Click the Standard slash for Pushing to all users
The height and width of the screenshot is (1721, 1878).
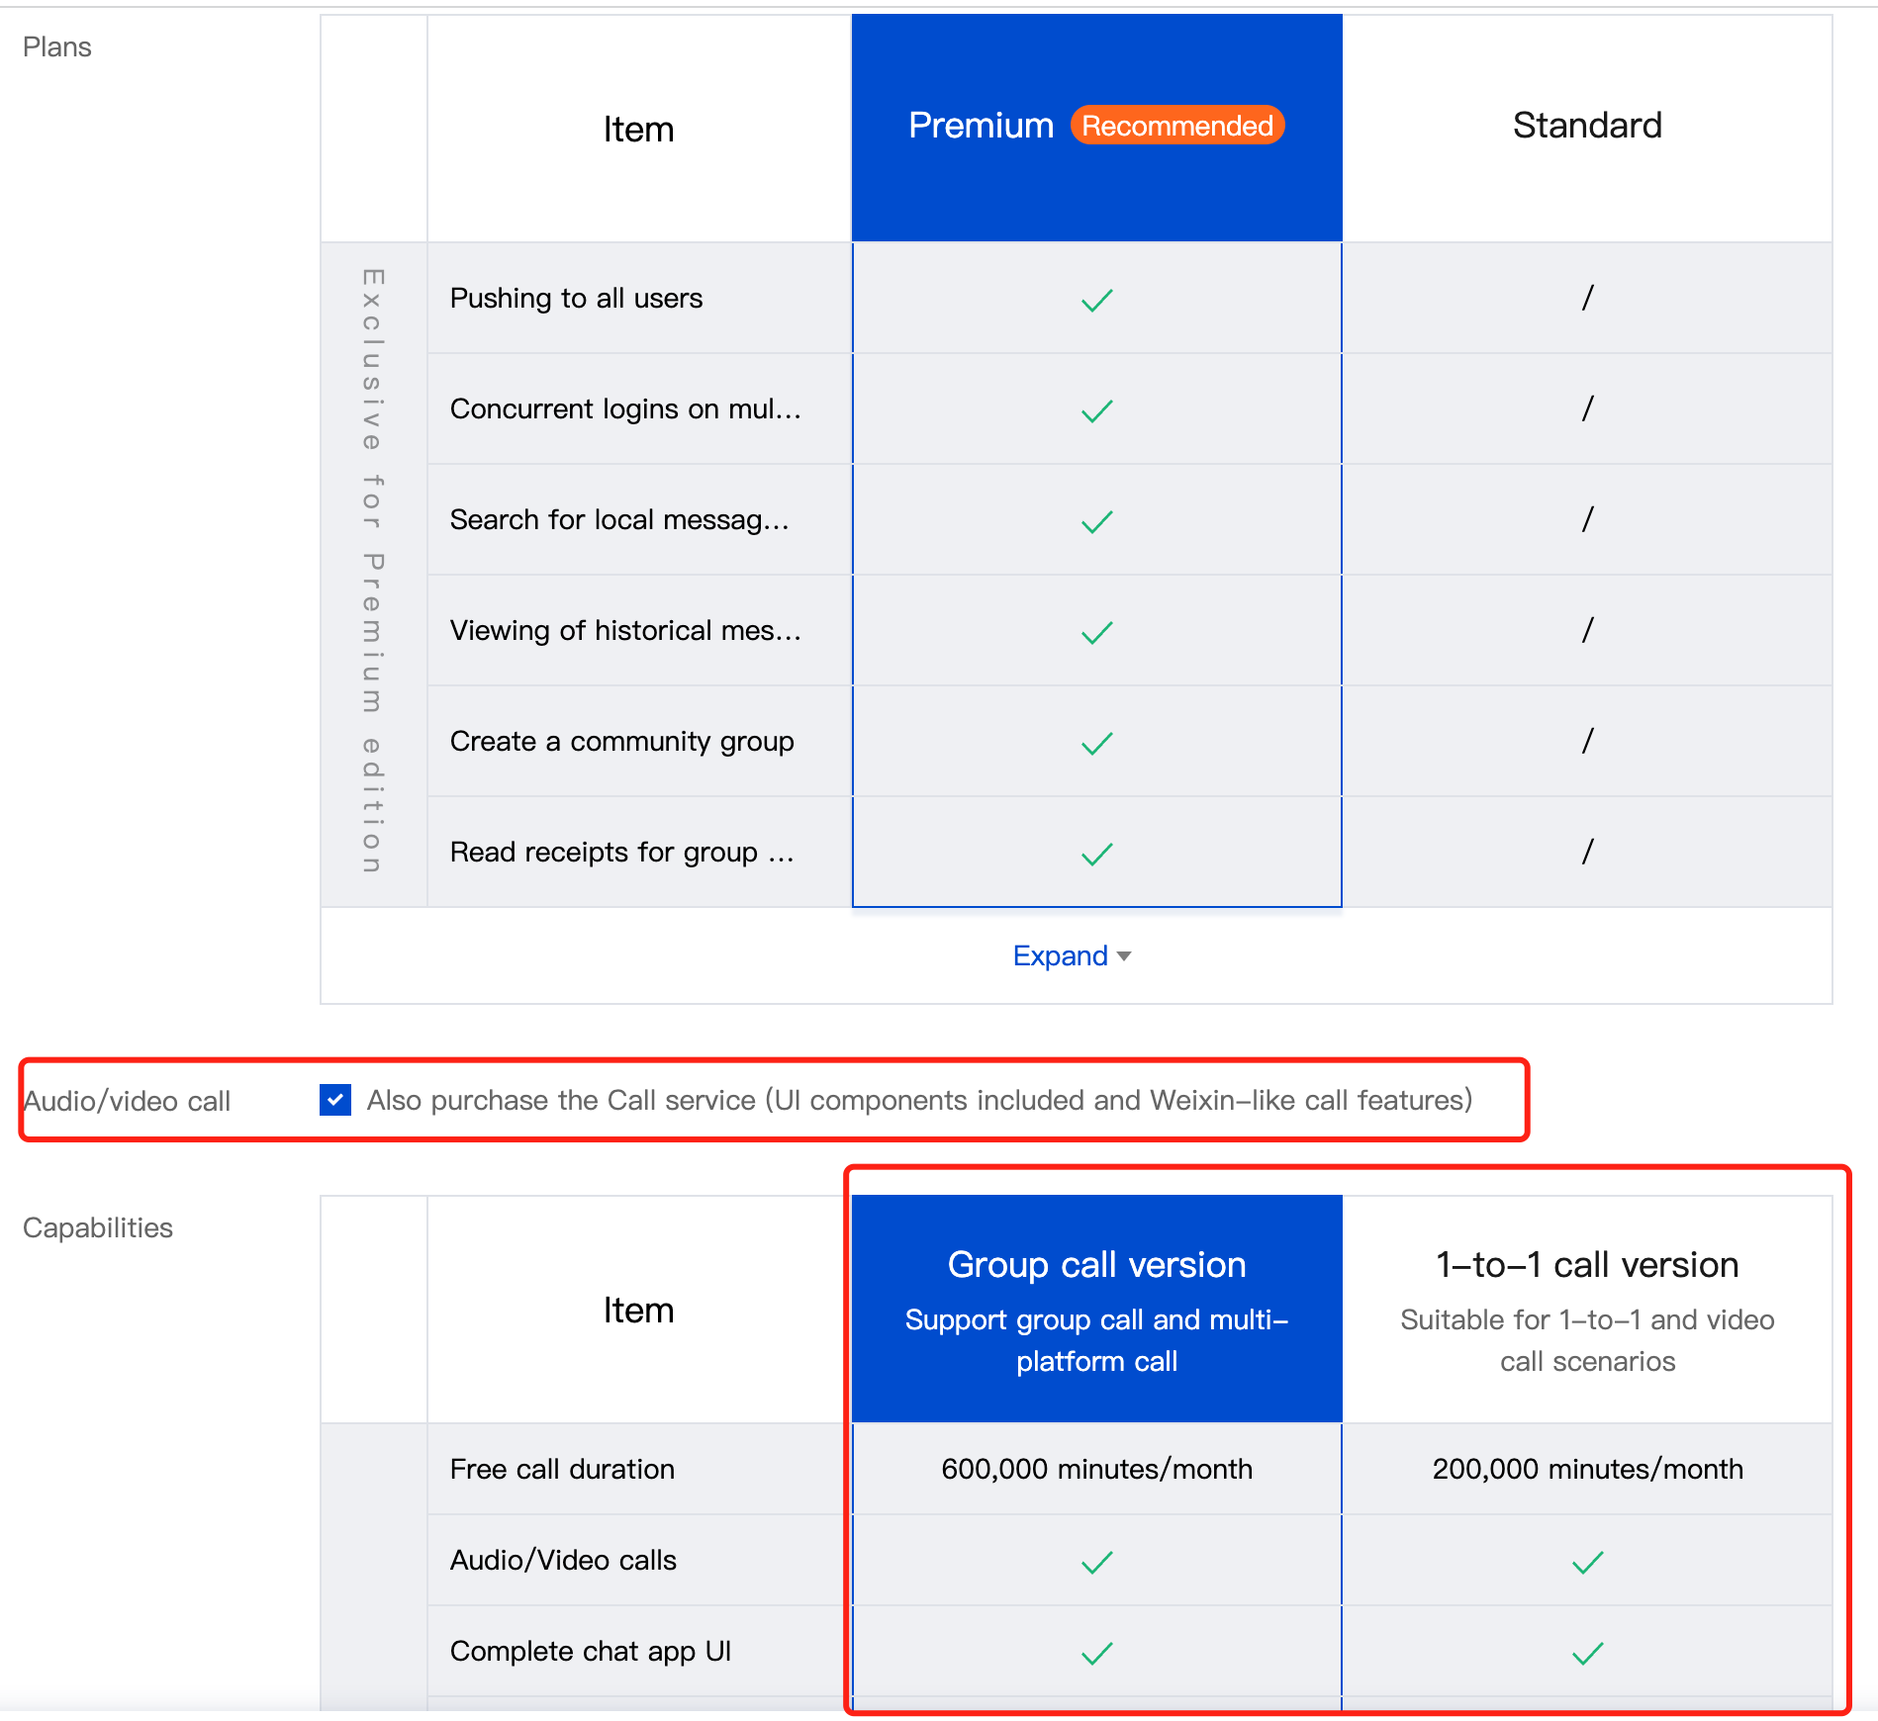(x=1587, y=298)
